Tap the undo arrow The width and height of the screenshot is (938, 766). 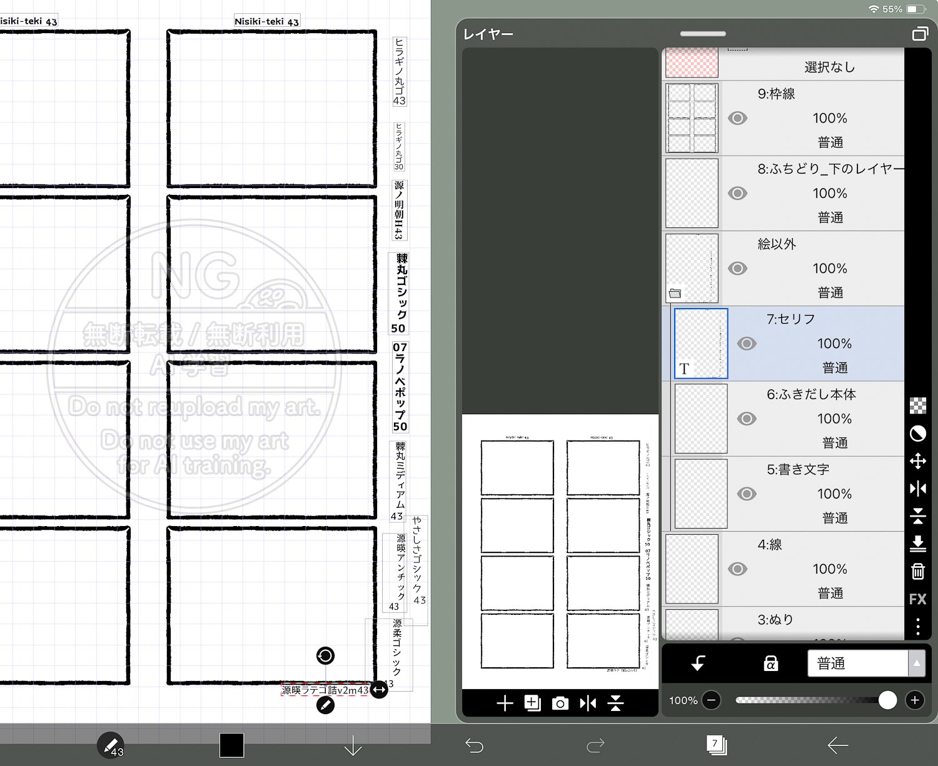475,745
